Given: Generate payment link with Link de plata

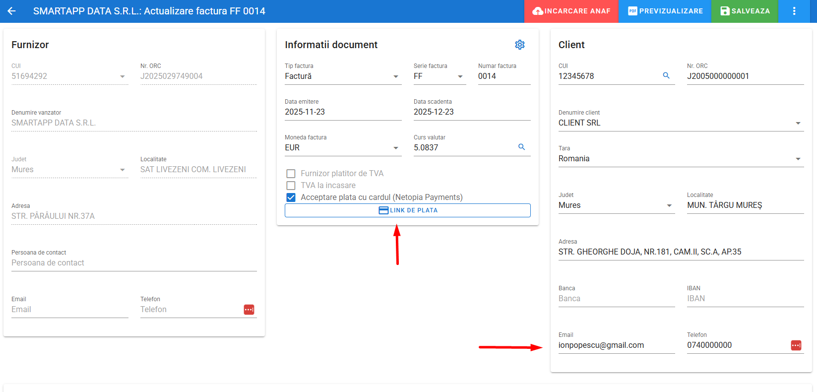Looking at the screenshot, I should 407,210.
